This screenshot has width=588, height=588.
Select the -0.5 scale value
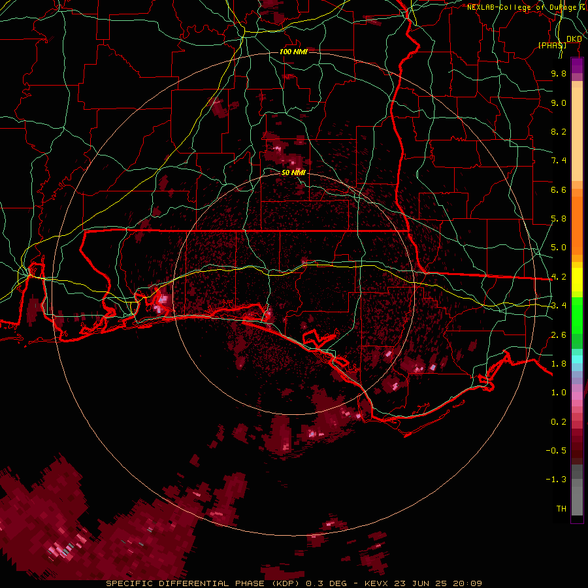pos(556,451)
